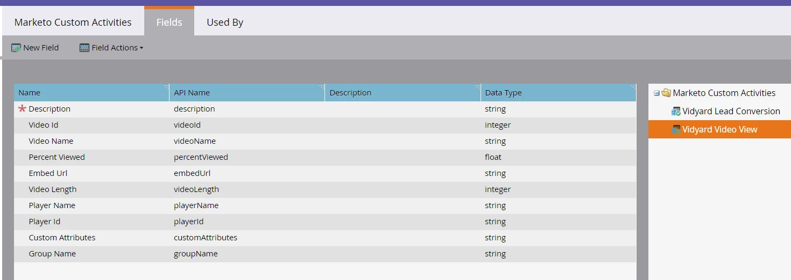Select the Embed Url field name
Screen dimensions: 791x280
[x=48, y=173]
